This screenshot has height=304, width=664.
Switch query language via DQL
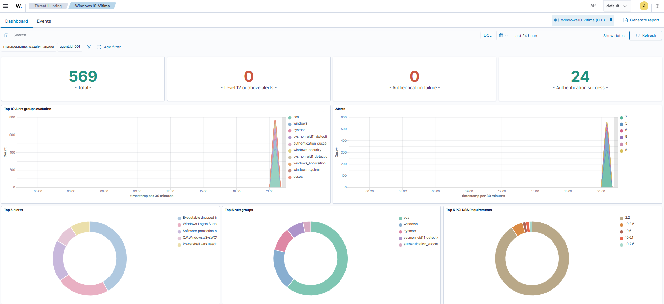[x=488, y=35]
